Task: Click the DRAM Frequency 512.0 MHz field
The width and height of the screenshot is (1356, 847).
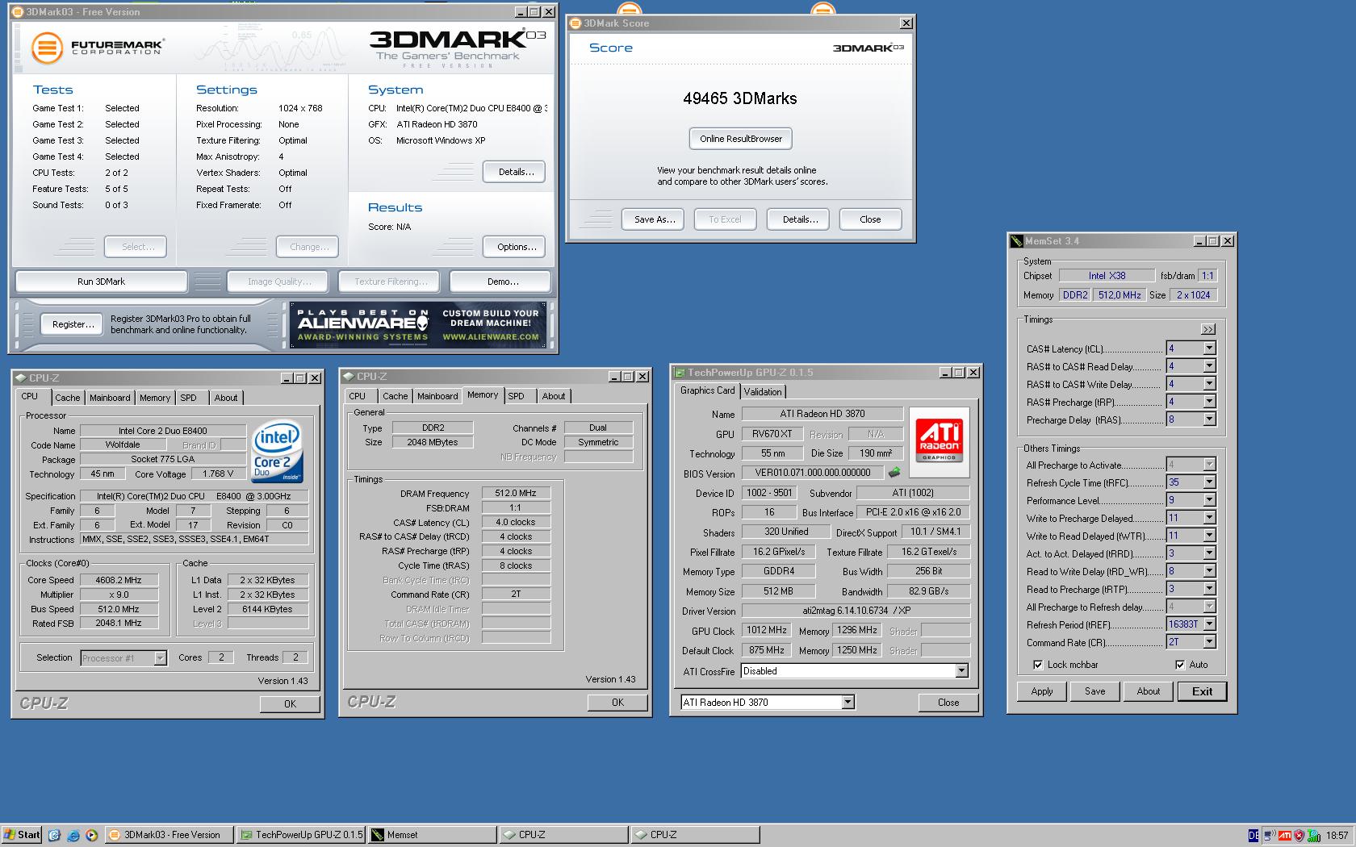Action: [516, 493]
